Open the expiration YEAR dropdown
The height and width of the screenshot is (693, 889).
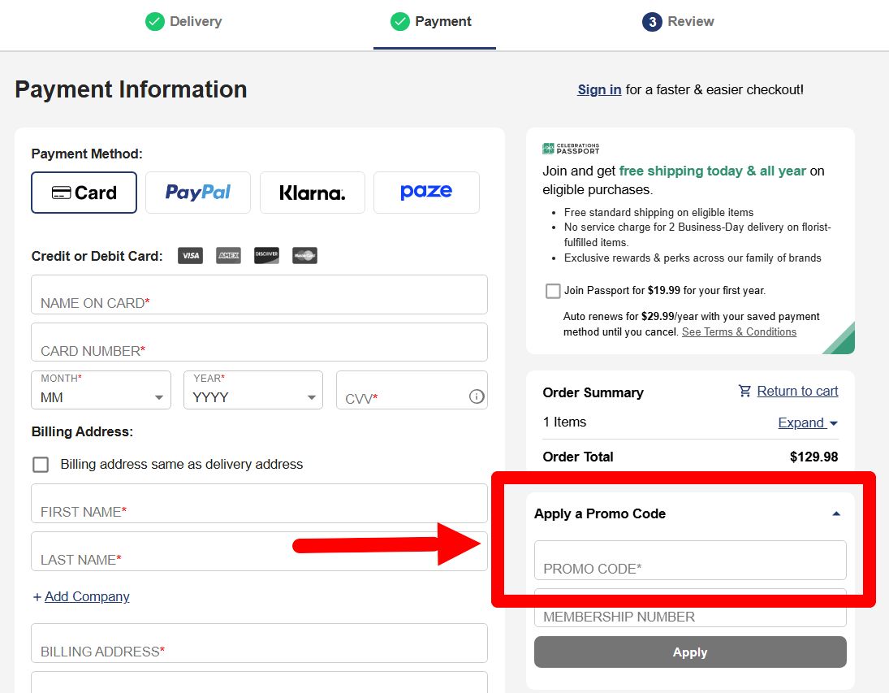(253, 390)
